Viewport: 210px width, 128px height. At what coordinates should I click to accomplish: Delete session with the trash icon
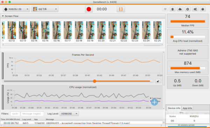(173, 9)
